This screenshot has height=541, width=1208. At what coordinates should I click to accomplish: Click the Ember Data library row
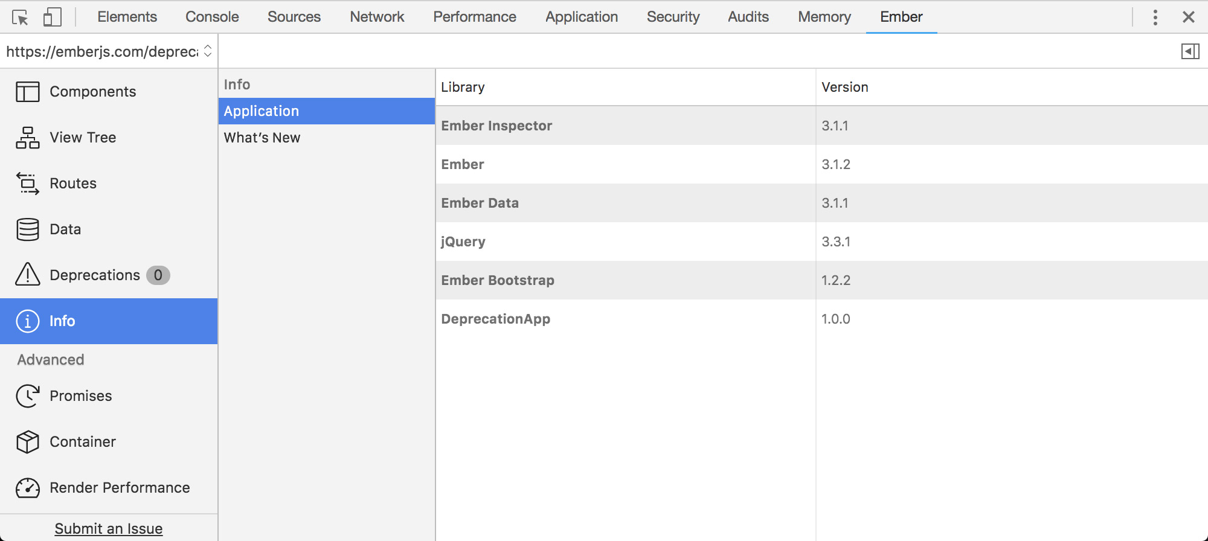(x=822, y=203)
